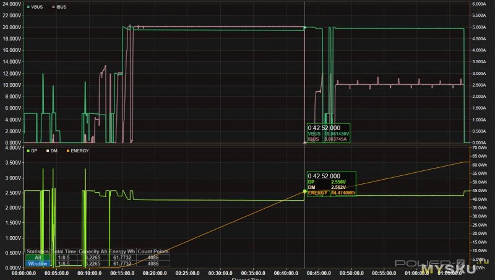Click the 00:30:00.0 time axis label
The width and height of the screenshot is (495, 280).
click(221, 272)
